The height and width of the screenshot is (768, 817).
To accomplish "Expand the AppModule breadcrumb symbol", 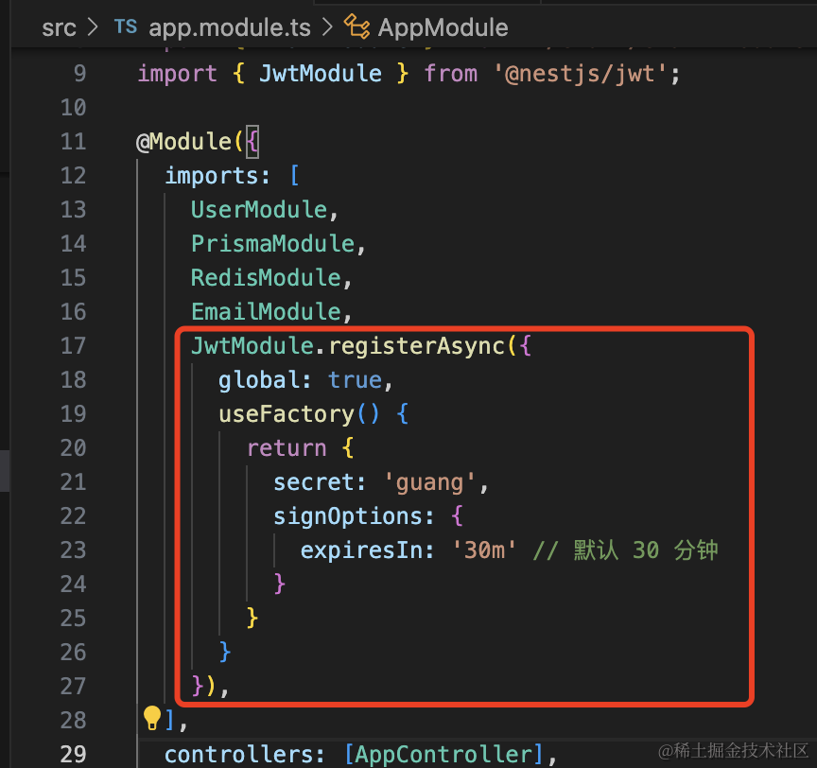I will click(x=443, y=27).
